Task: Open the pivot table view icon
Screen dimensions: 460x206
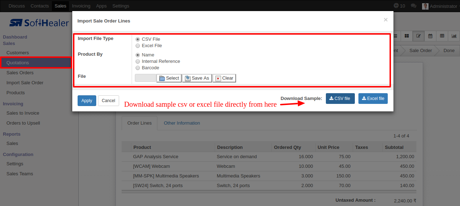Action: point(442,36)
